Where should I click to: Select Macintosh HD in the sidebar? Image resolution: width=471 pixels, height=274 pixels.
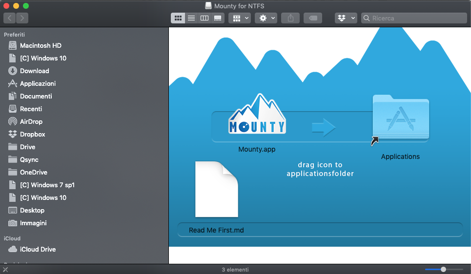(x=41, y=46)
